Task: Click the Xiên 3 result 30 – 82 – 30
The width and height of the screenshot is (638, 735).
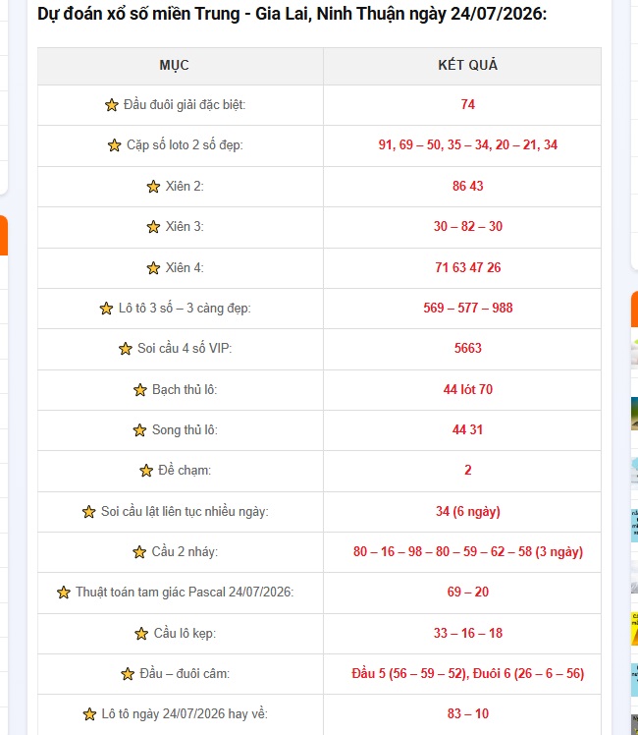Action: (467, 226)
